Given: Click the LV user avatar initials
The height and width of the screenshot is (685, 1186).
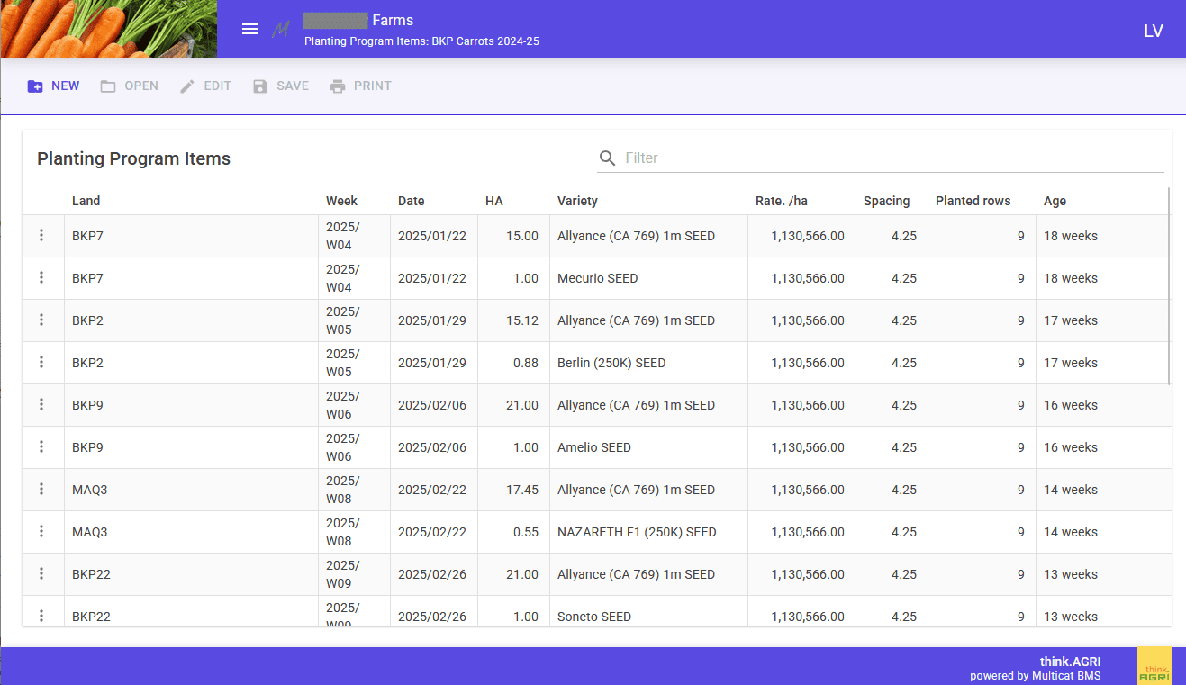Looking at the screenshot, I should [x=1153, y=31].
